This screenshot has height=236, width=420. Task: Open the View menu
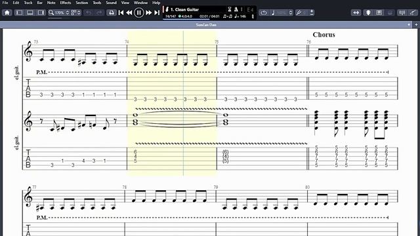point(125,3)
